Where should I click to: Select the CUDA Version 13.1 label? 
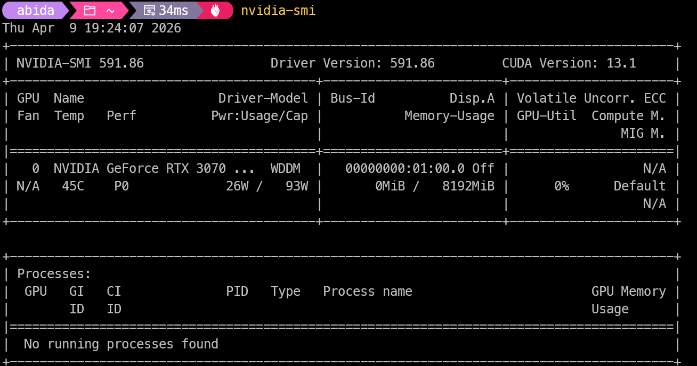[569, 63]
